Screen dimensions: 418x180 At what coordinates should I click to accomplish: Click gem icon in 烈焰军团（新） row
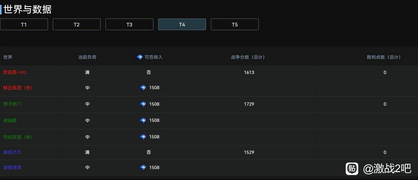pos(143,137)
